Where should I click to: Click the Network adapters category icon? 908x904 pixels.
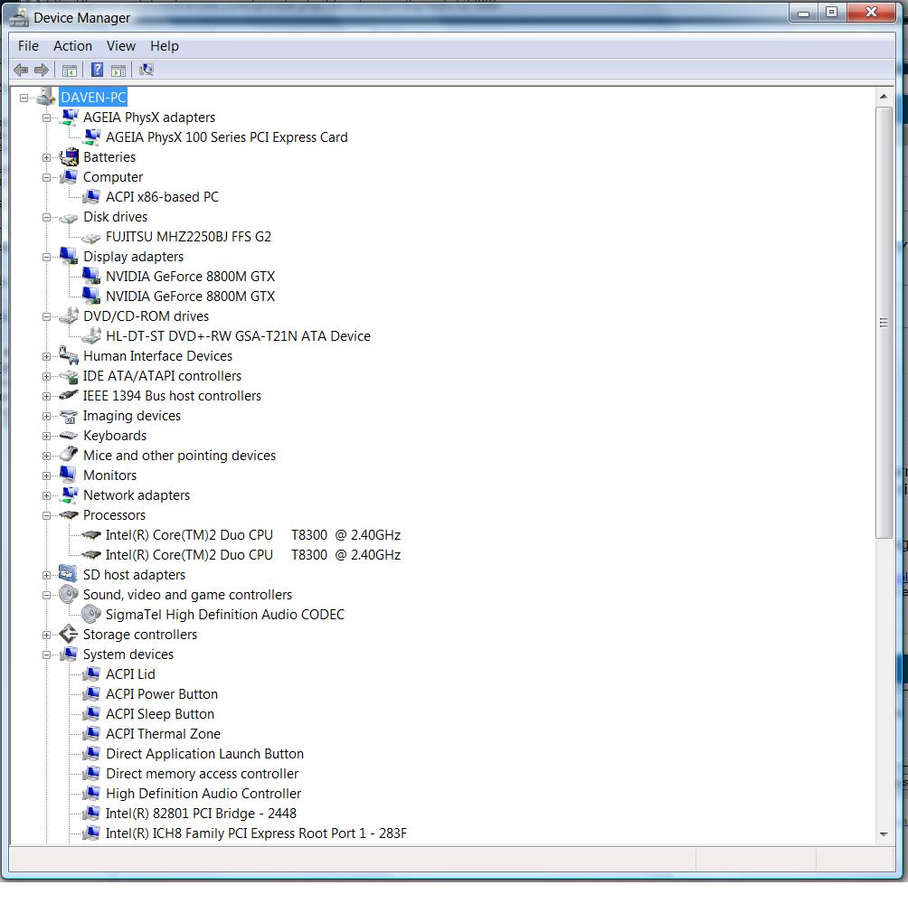(69, 494)
